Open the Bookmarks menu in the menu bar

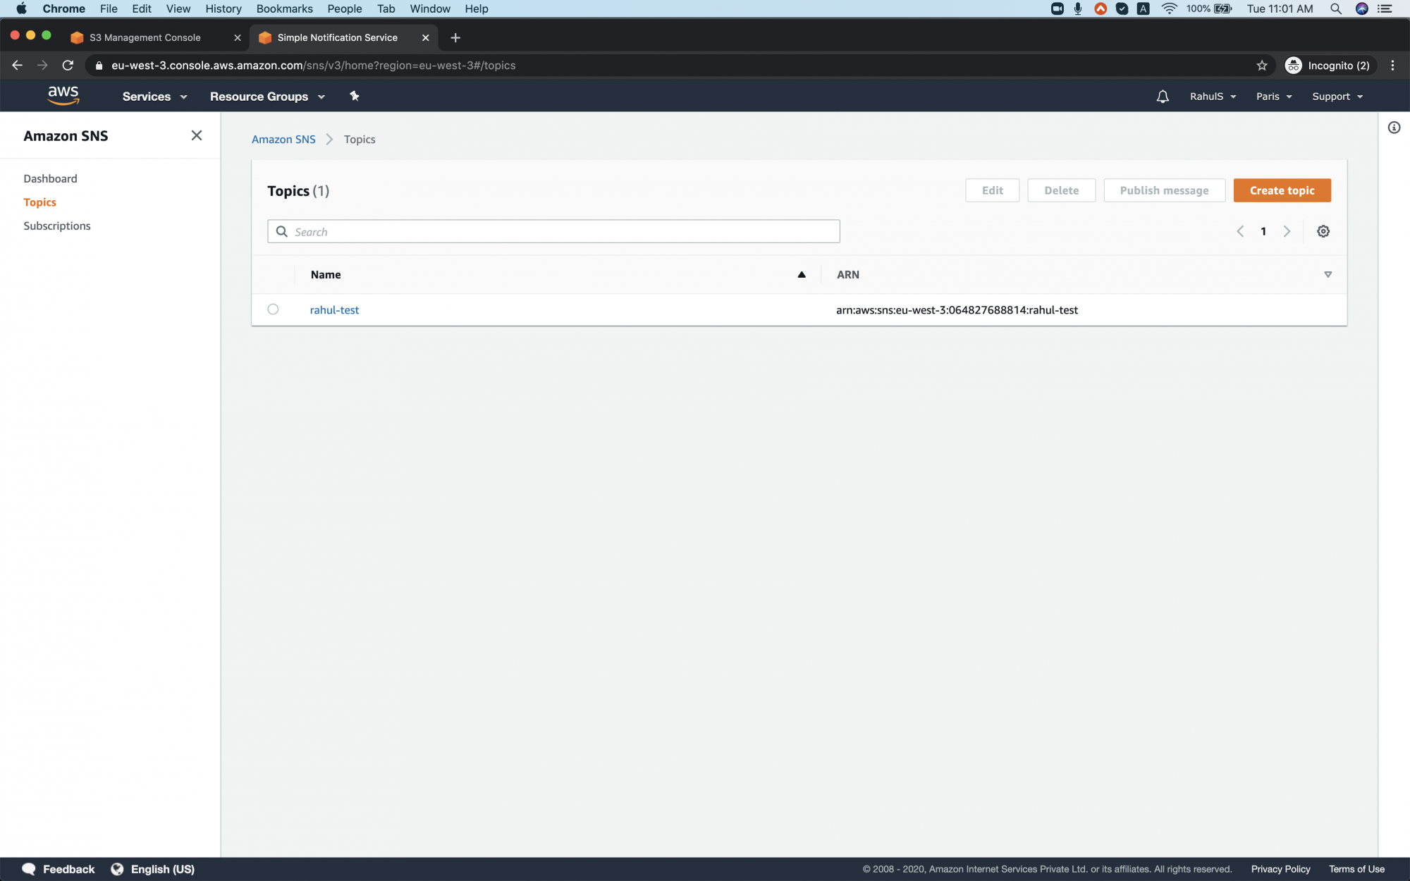[284, 8]
